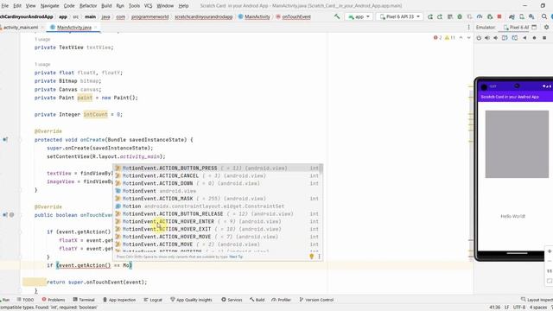Click the emulator Back triangle button
Image resolution: width=553 pixels, height=311 pixels.
(x=524, y=38)
